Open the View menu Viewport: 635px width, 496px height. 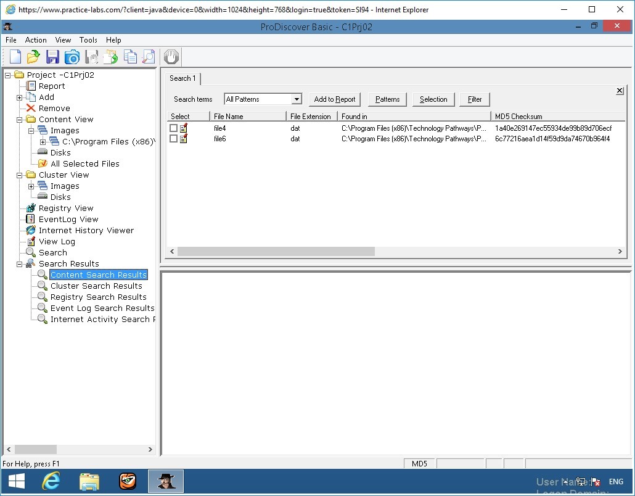63,39
